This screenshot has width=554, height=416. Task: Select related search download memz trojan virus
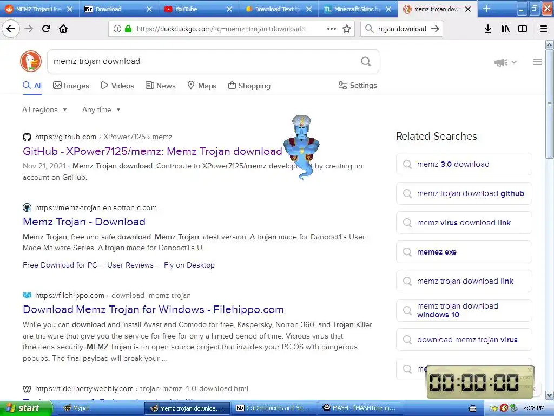tap(464, 340)
